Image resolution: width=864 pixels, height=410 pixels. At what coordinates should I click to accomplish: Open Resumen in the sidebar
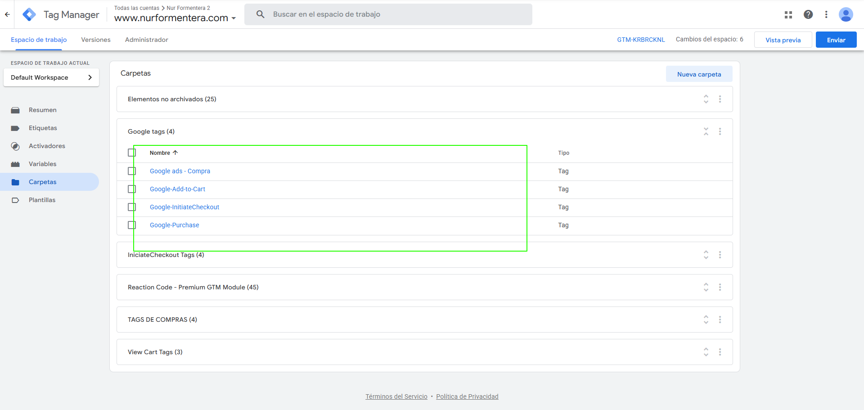[50, 110]
